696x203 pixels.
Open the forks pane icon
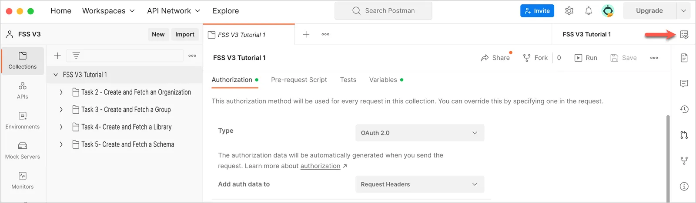click(684, 161)
